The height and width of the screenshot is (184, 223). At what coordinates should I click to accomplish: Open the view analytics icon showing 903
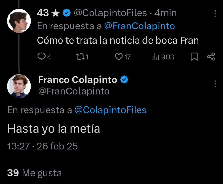click(156, 57)
